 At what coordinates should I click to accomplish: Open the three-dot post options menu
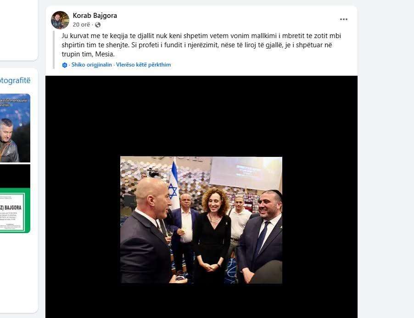(x=343, y=19)
